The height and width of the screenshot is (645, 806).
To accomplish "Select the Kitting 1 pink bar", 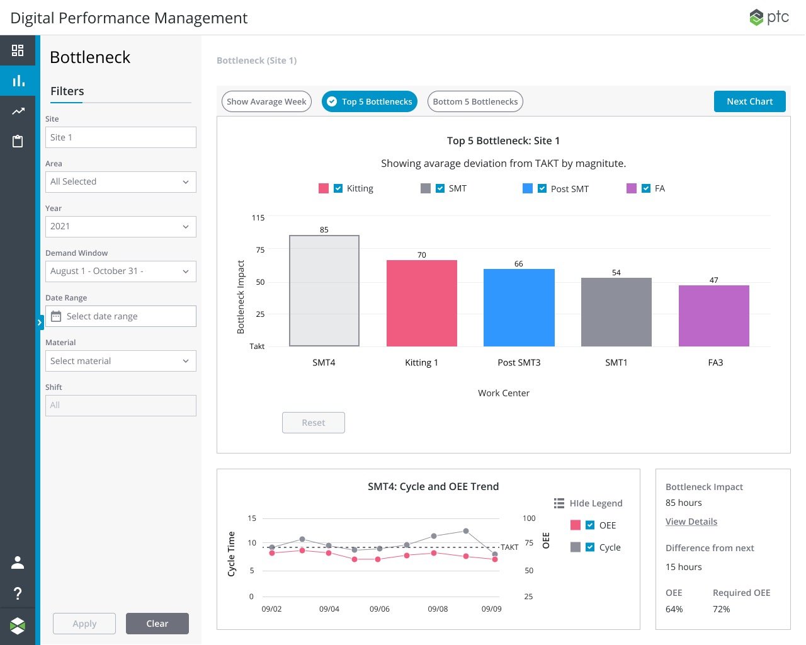I will [422, 304].
